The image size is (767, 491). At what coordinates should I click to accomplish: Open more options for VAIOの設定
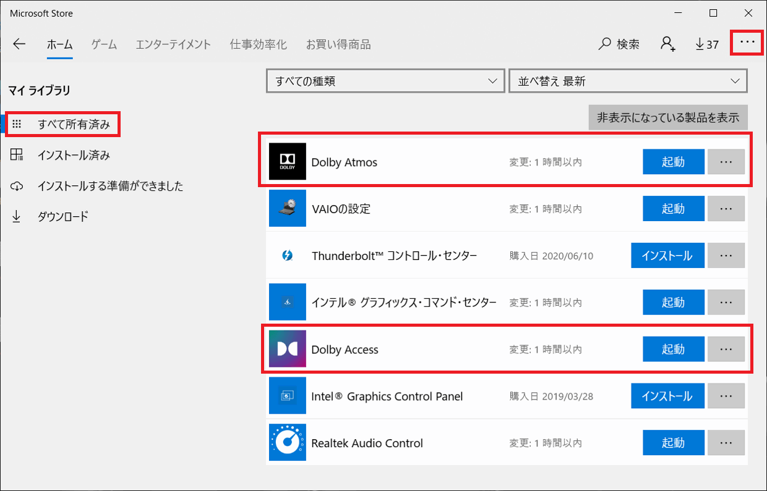click(x=726, y=209)
